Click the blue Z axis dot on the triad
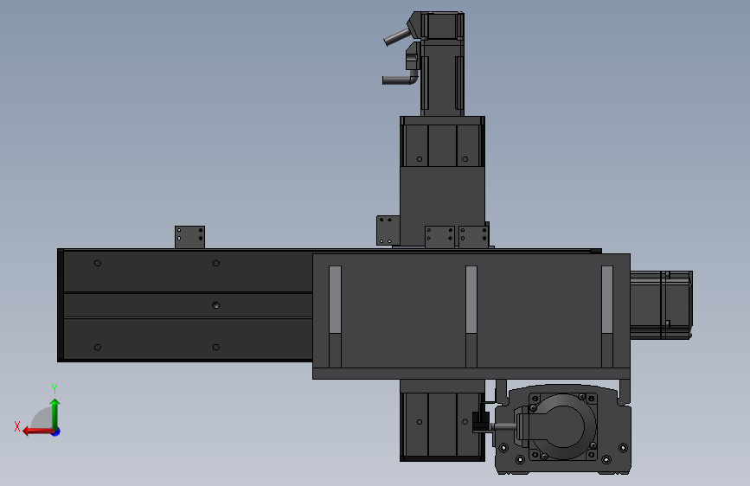Viewport: 750px width, 486px height. pos(56,432)
